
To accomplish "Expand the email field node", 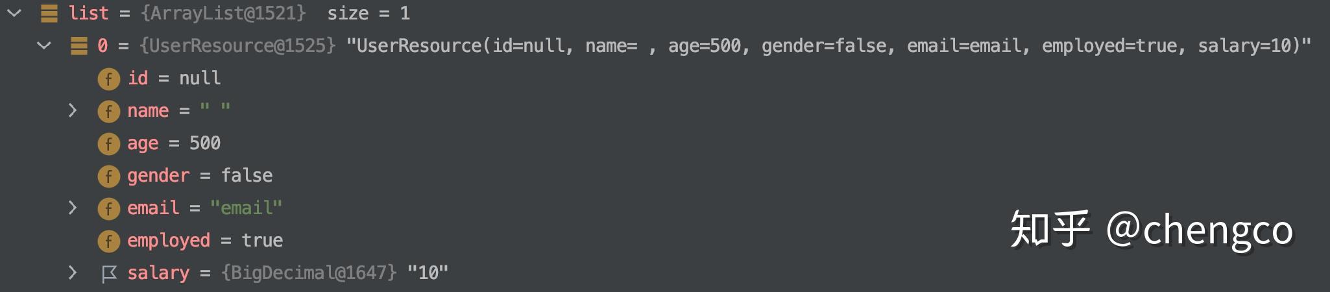I will click(x=73, y=208).
